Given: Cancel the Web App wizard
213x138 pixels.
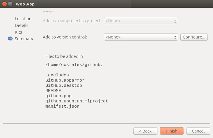Looking at the screenshot, I should point(198,131).
